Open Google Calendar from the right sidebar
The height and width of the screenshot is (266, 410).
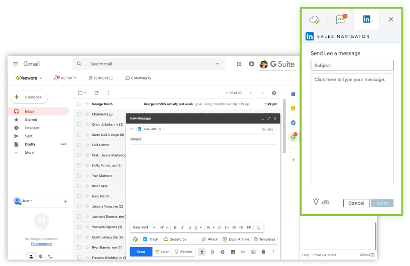coord(292,94)
